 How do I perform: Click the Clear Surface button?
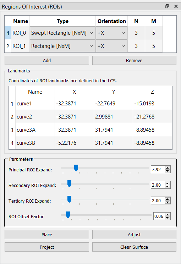click(134, 247)
